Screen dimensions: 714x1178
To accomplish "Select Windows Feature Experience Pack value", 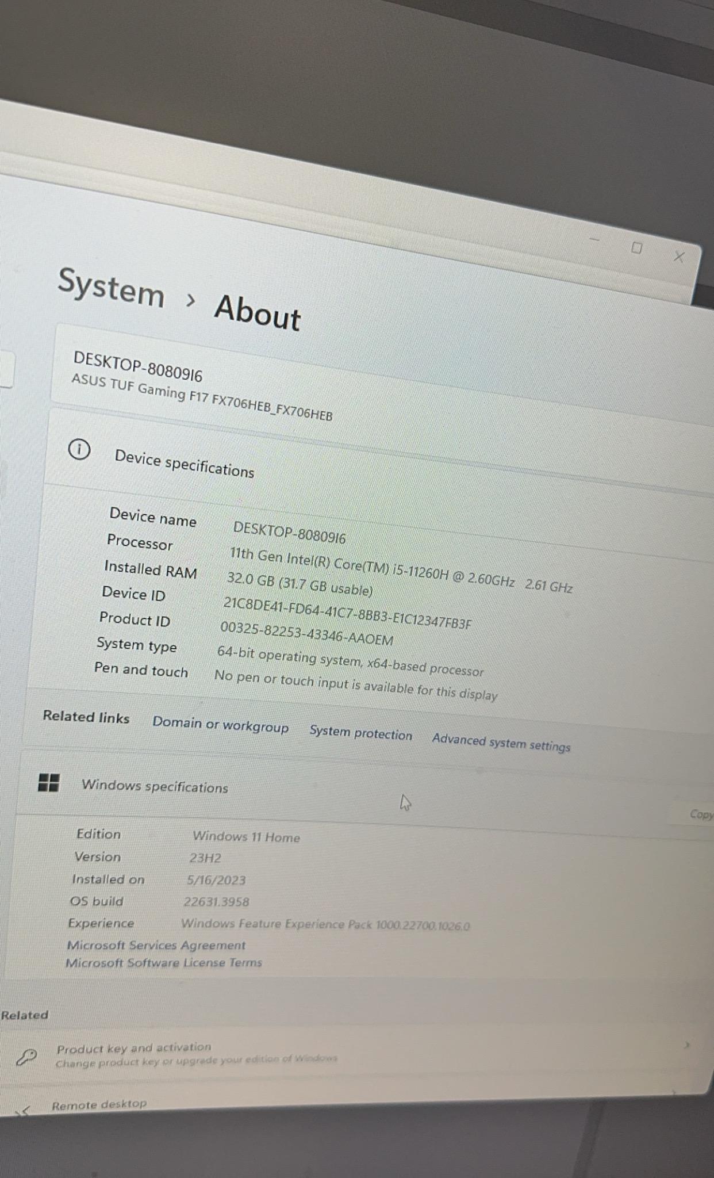I will (325, 925).
